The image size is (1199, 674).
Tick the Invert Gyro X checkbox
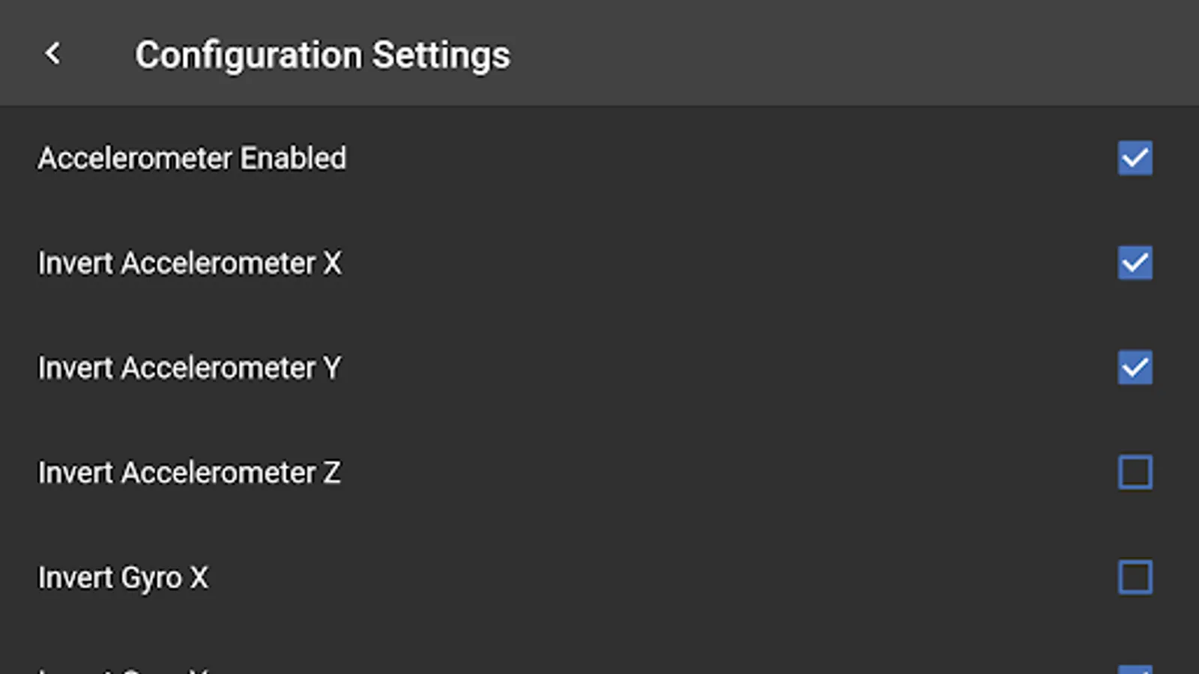click(x=1135, y=577)
